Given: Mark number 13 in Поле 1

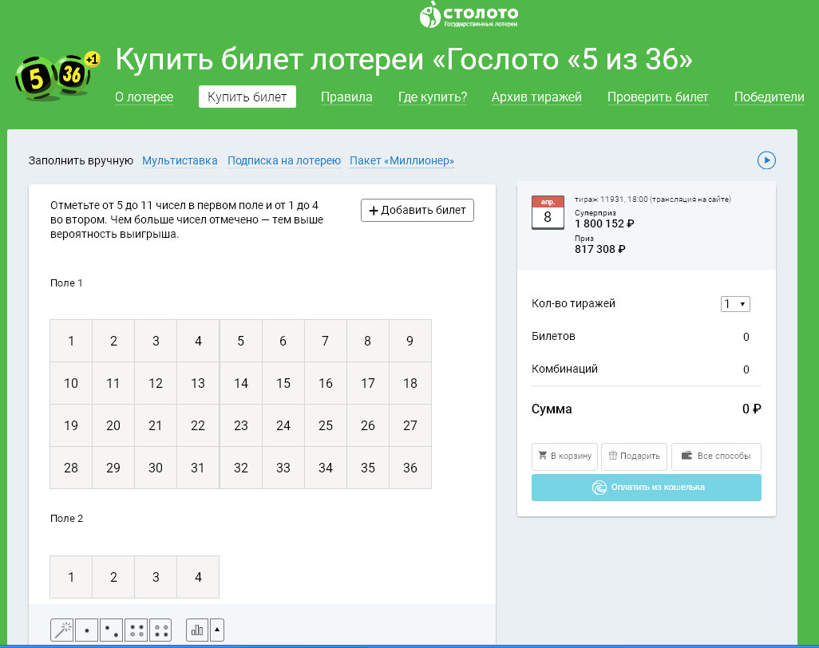Looking at the screenshot, I should coord(198,383).
